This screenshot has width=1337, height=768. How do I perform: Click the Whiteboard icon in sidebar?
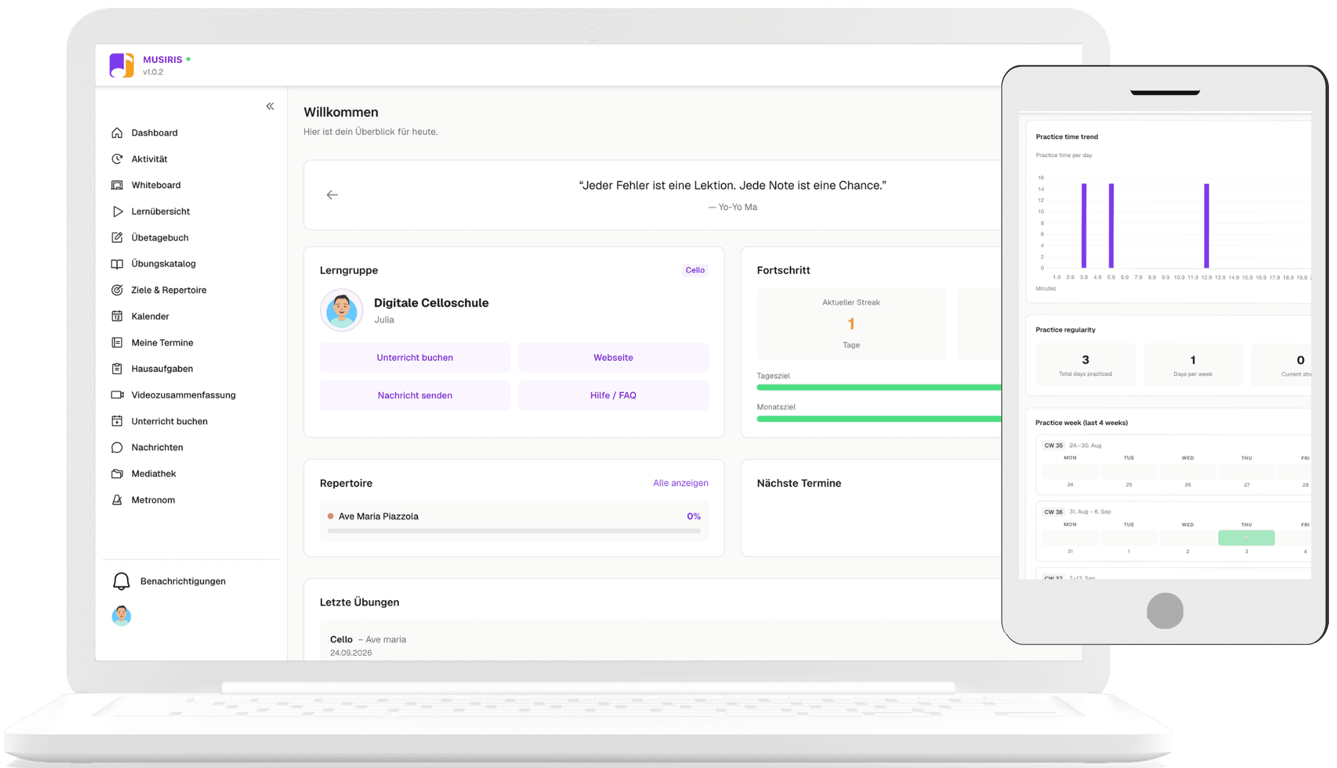117,185
